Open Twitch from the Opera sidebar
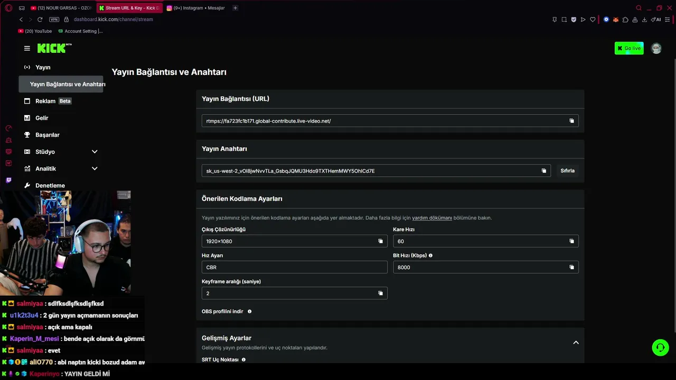The width and height of the screenshot is (676, 380). [8, 180]
